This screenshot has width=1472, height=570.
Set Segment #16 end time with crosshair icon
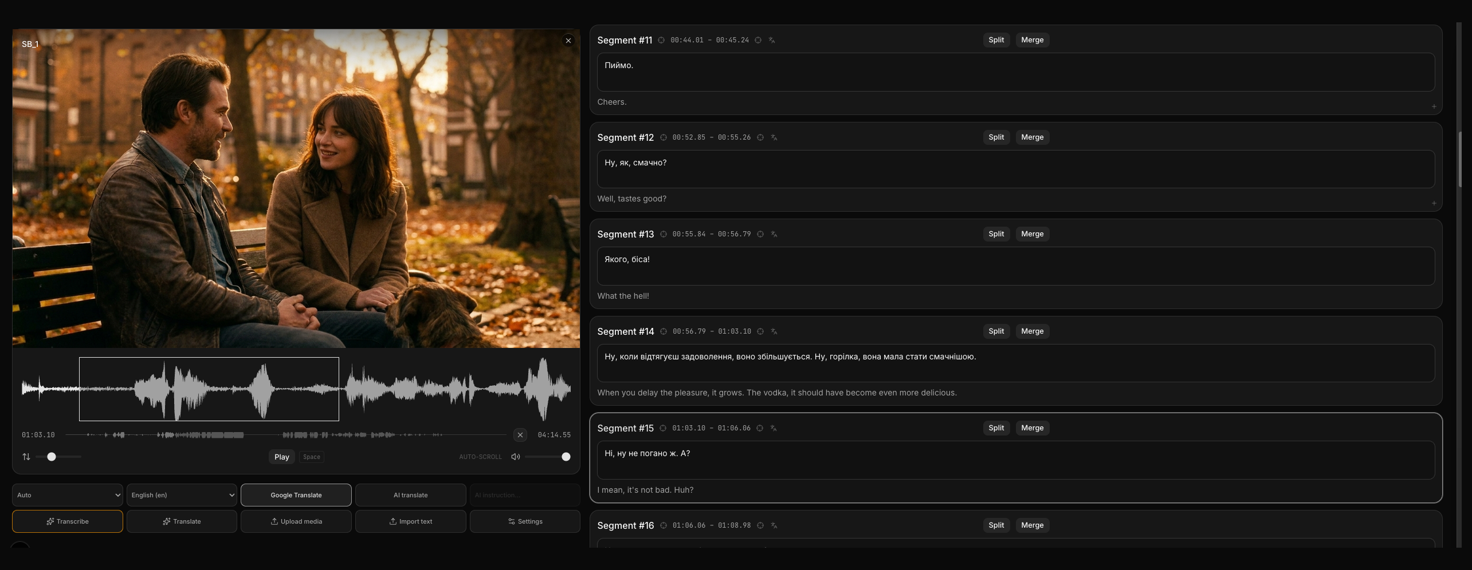tap(760, 525)
